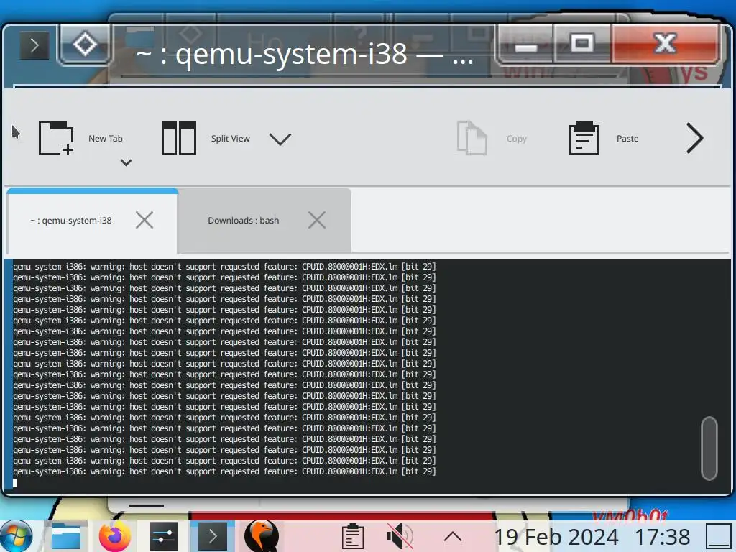
Task: Click the New Tab icon
Action: point(56,138)
